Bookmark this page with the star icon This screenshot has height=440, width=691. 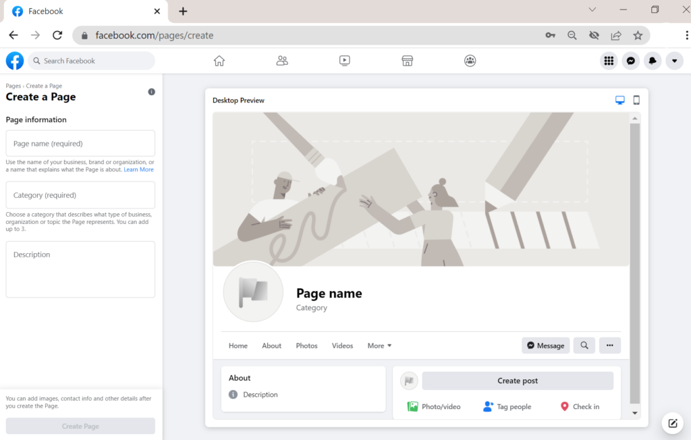click(638, 35)
